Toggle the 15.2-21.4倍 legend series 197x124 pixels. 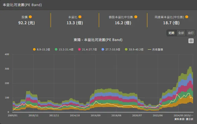pos(64,49)
